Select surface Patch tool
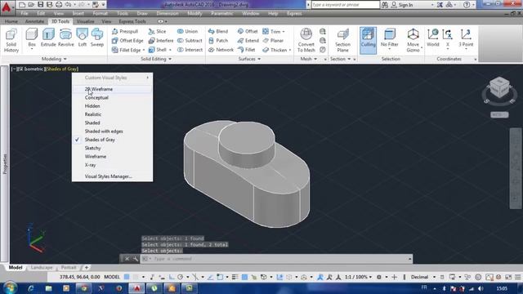The height and width of the screenshot is (294, 523). tap(218, 41)
